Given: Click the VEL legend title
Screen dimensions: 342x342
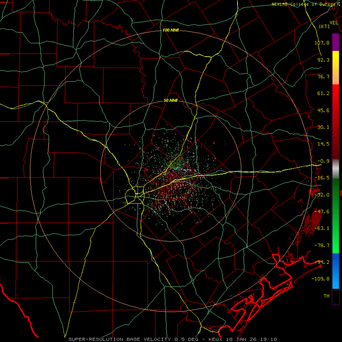Looking at the screenshot, I should [334, 23].
